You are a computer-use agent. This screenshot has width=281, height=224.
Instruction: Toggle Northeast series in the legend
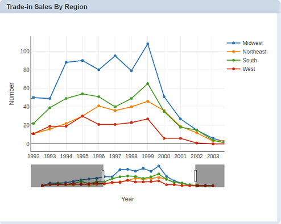(246, 52)
